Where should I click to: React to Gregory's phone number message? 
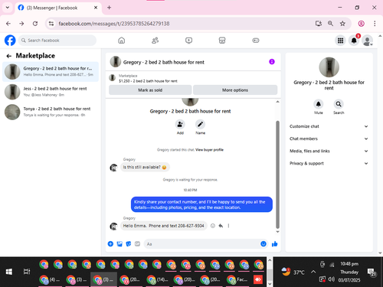point(213,226)
